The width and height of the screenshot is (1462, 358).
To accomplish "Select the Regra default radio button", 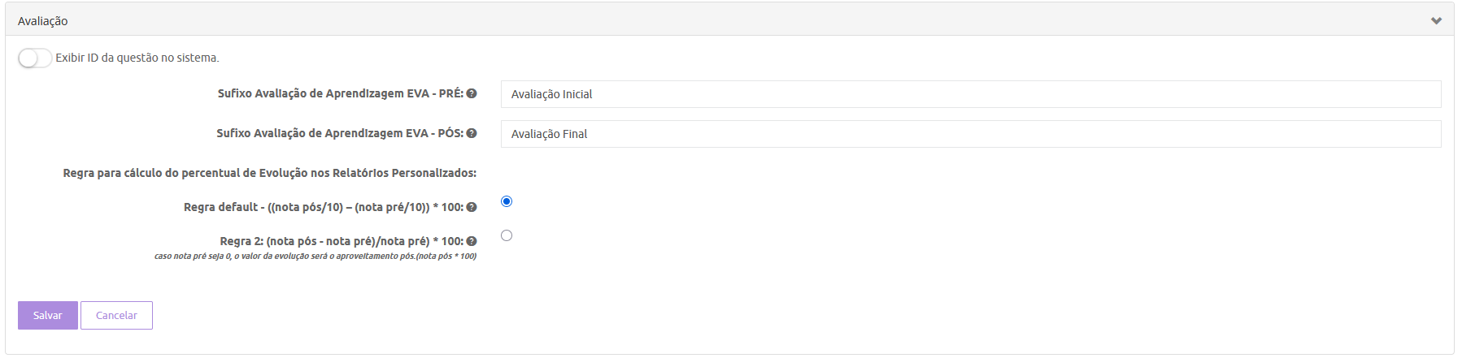I will coord(507,201).
